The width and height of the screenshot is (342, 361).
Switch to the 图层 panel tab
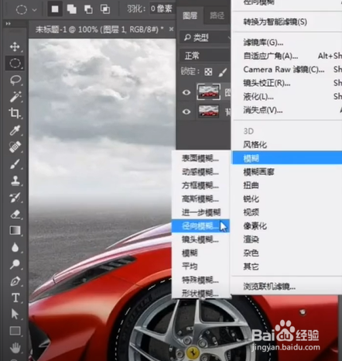(x=190, y=15)
